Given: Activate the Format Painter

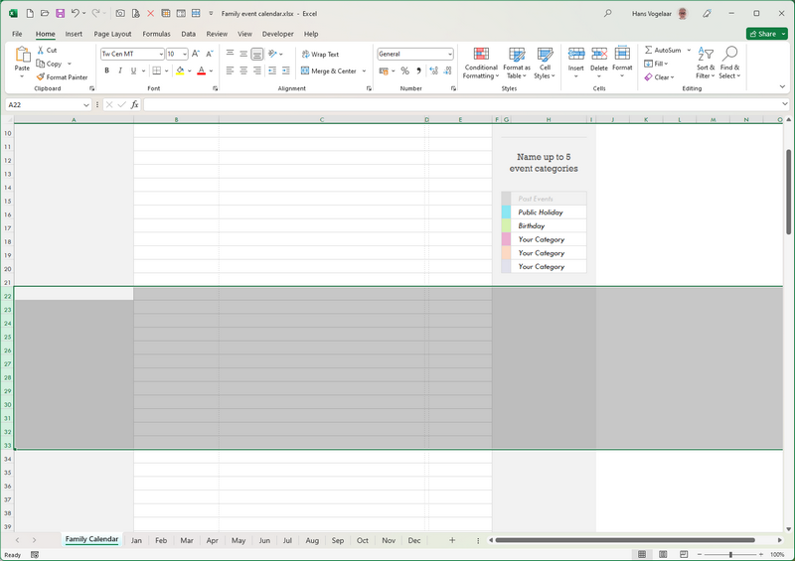Looking at the screenshot, I should pos(62,77).
